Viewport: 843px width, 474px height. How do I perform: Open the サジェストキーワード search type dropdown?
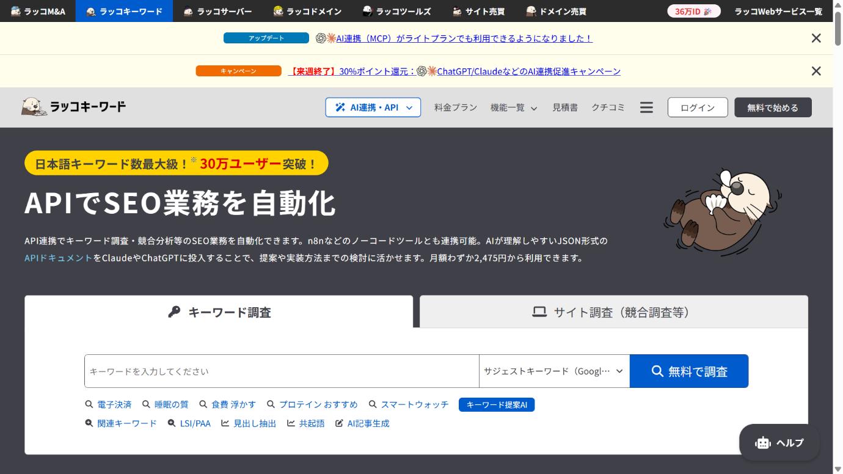(554, 371)
